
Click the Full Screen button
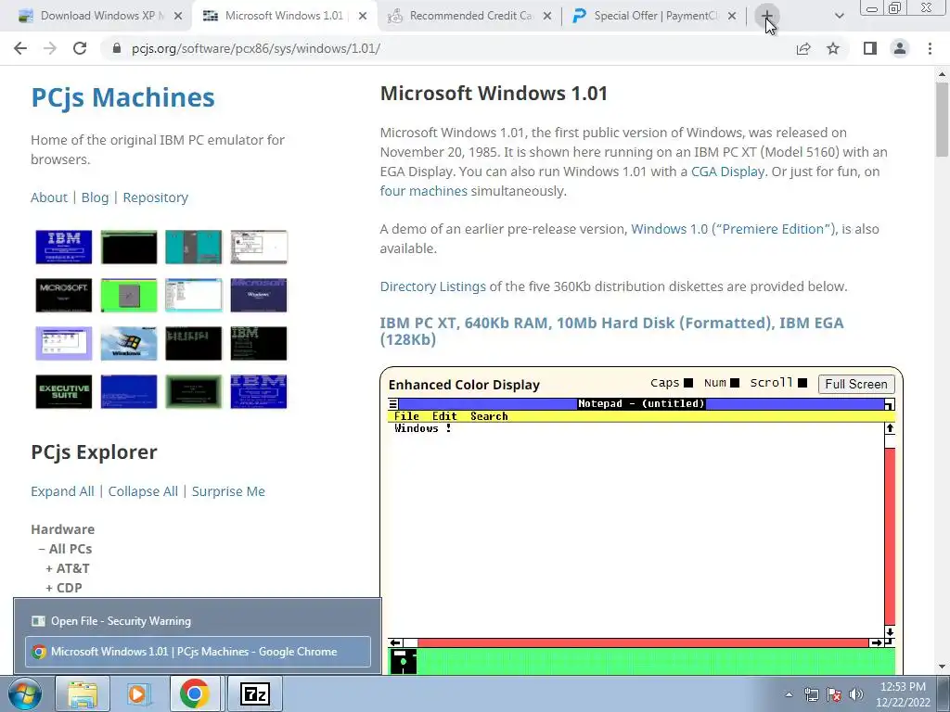pyautogui.click(x=856, y=384)
